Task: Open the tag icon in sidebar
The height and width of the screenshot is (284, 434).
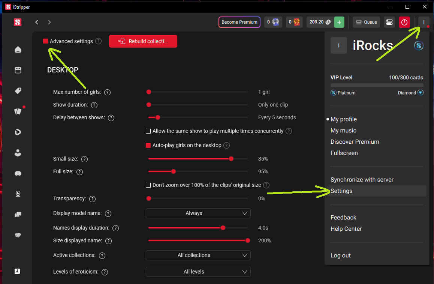Action: pyautogui.click(x=18, y=91)
